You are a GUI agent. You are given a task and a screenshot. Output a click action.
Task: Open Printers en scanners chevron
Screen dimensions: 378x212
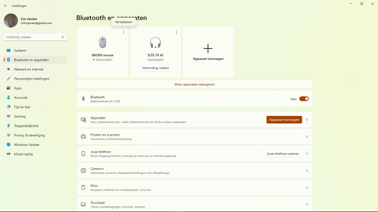click(307, 137)
